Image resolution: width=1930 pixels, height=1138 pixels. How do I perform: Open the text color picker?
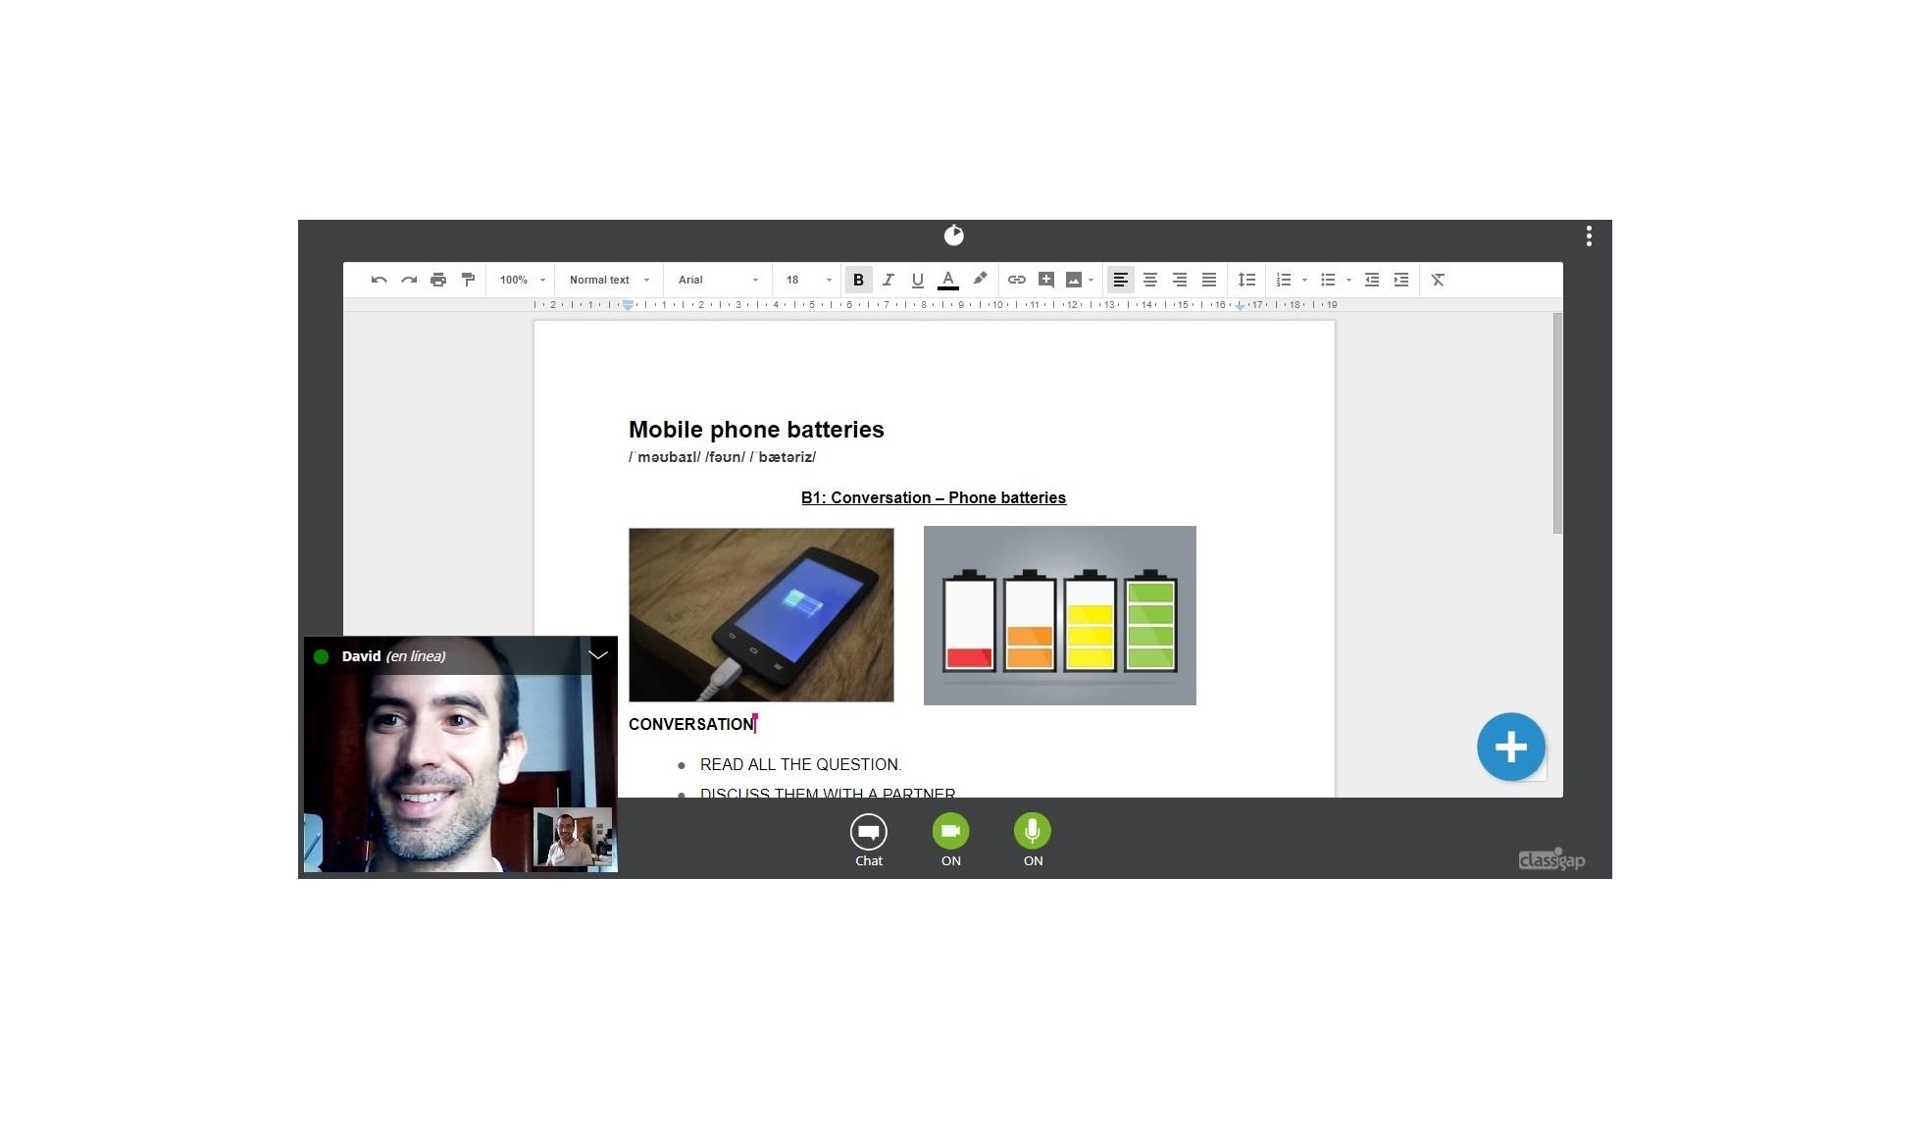pyautogui.click(x=947, y=281)
